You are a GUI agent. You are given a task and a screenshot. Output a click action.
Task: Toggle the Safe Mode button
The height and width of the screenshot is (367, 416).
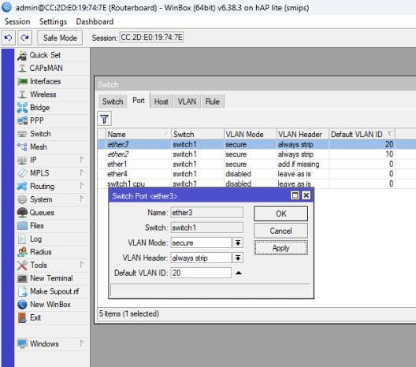(x=60, y=38)
